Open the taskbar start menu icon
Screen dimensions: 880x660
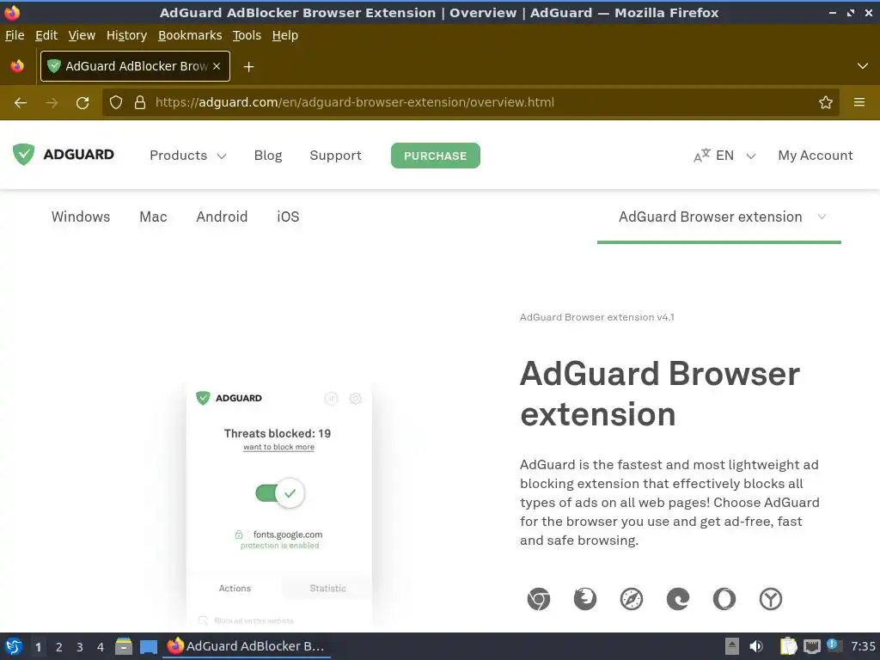pyautogui.click(x=14, y=646)
